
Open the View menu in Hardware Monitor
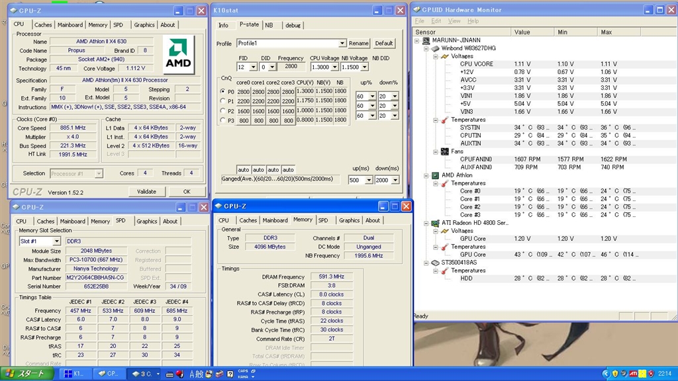tap(454, 21)
